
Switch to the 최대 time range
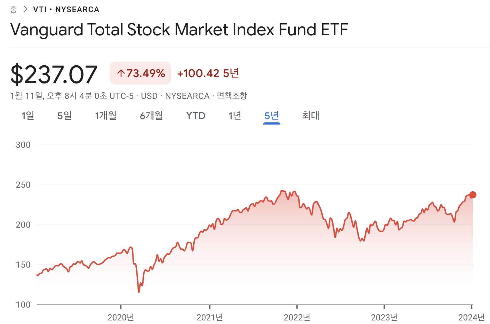pos(310,116)
